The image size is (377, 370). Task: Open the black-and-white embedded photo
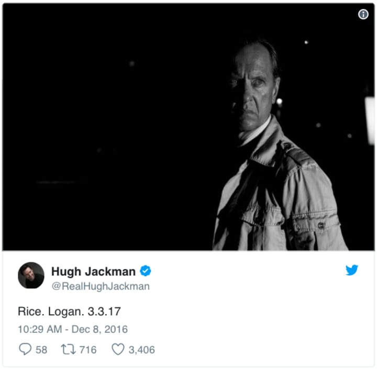pos(188,127)
